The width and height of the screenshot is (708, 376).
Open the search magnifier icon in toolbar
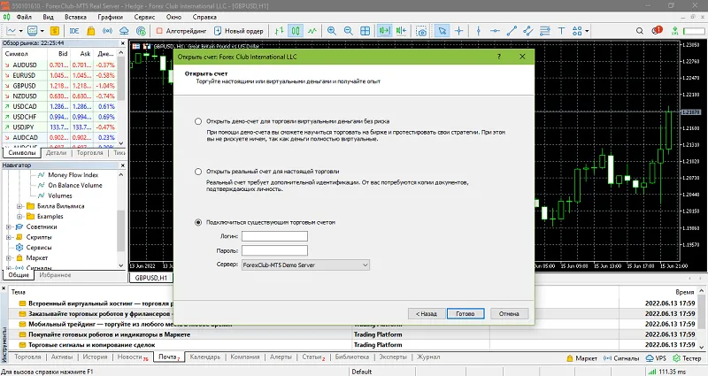pos(639,31)
